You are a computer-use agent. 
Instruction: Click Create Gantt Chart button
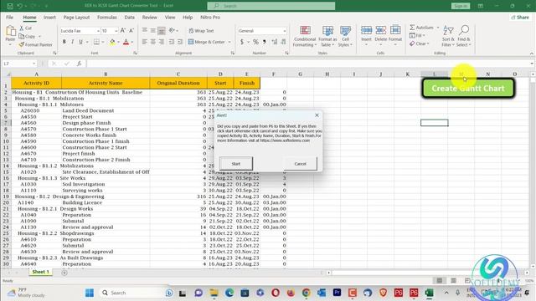(x=468, y=89)
